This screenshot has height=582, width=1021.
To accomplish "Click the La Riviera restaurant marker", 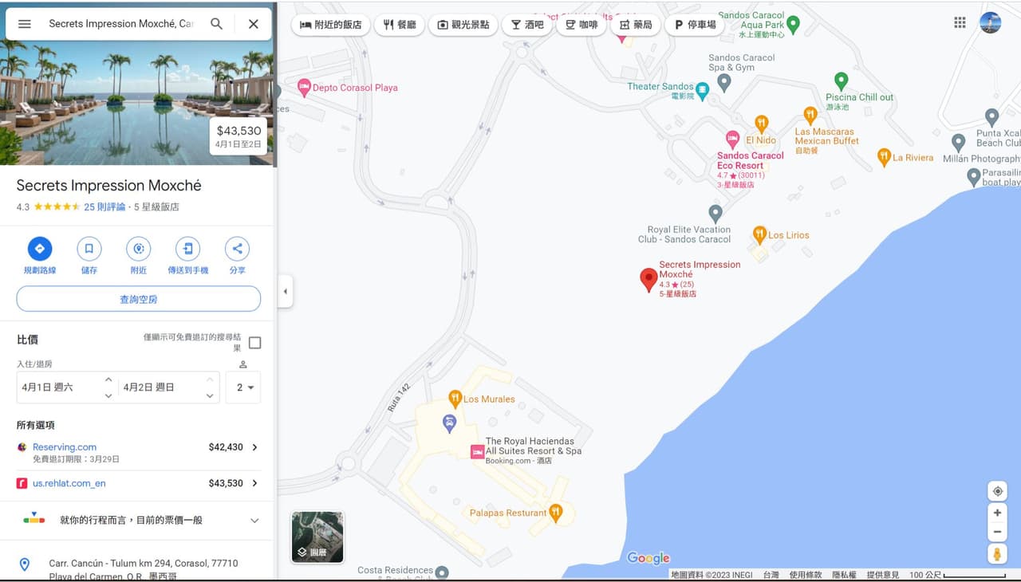I will (x=884, y=157).
